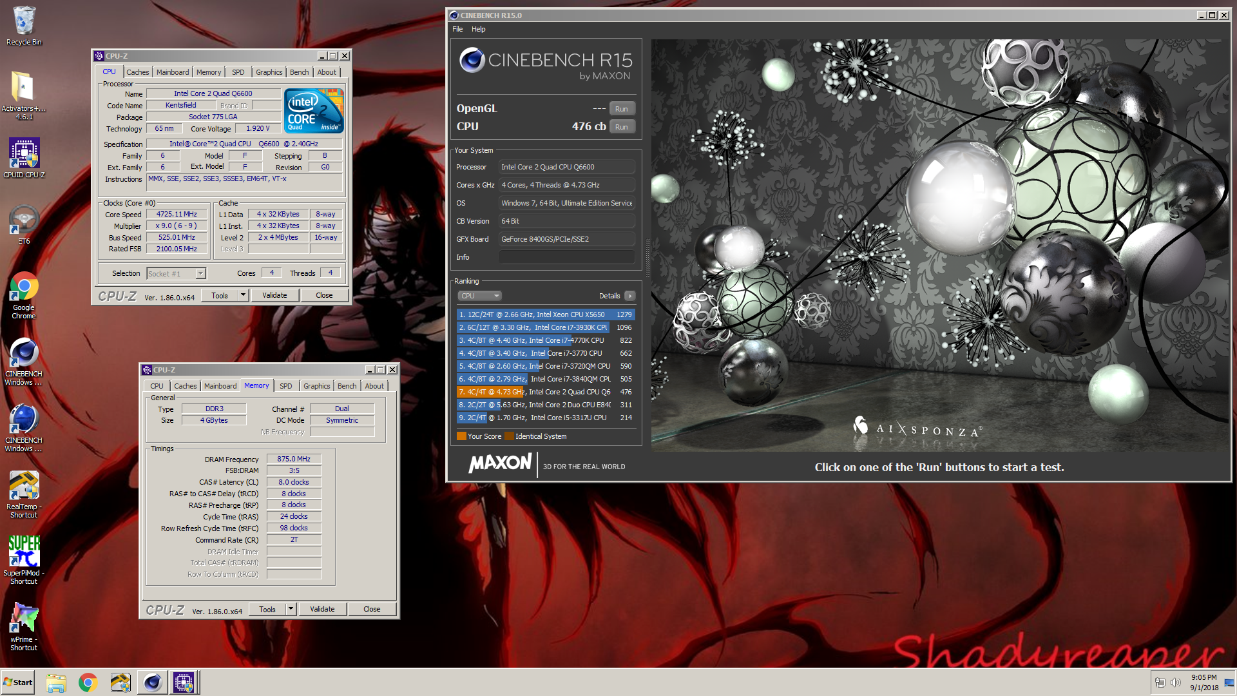
Task: Switch to Cinebench via taskbar icon
Action: click(153, 682)
